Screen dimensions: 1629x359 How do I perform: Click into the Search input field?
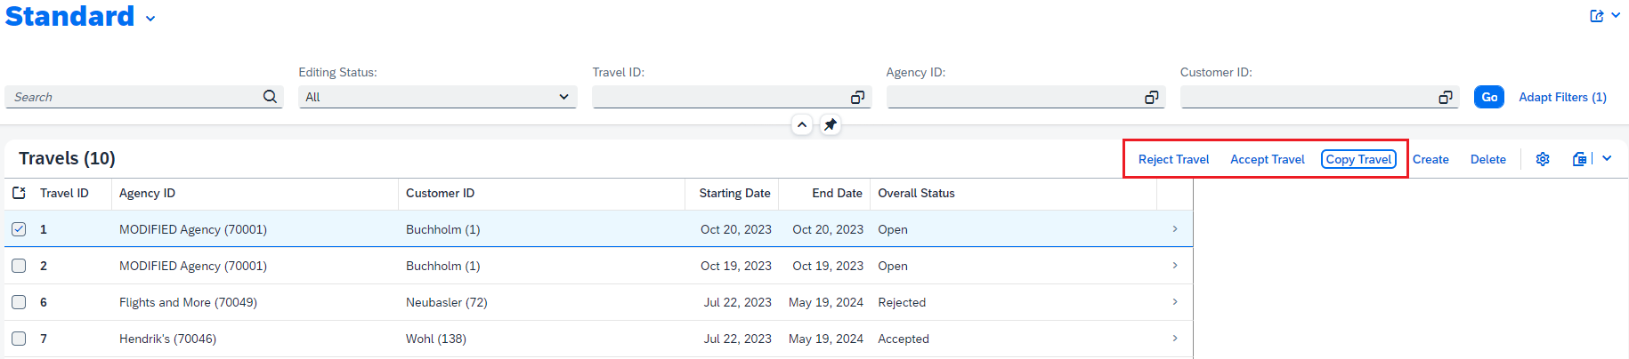(134, 97)
